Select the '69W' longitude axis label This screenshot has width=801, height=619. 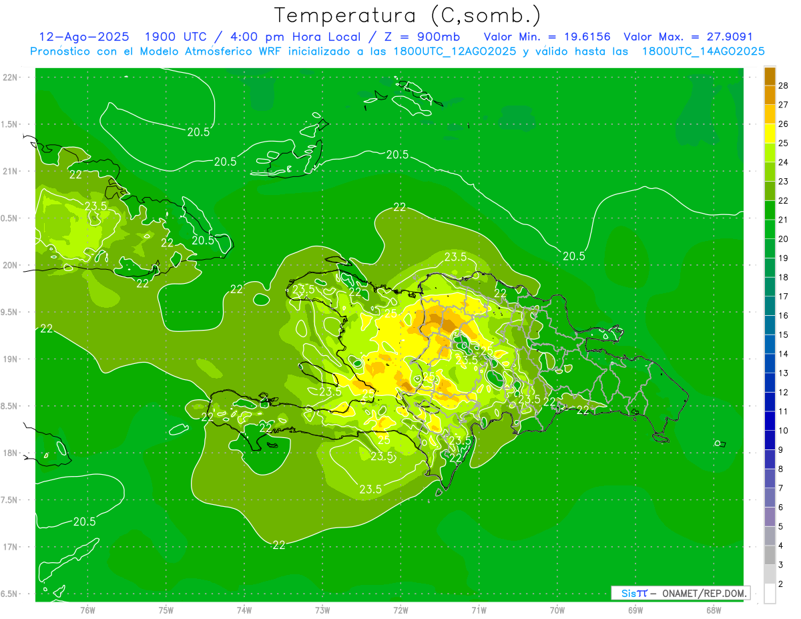[x=635, y=610]
